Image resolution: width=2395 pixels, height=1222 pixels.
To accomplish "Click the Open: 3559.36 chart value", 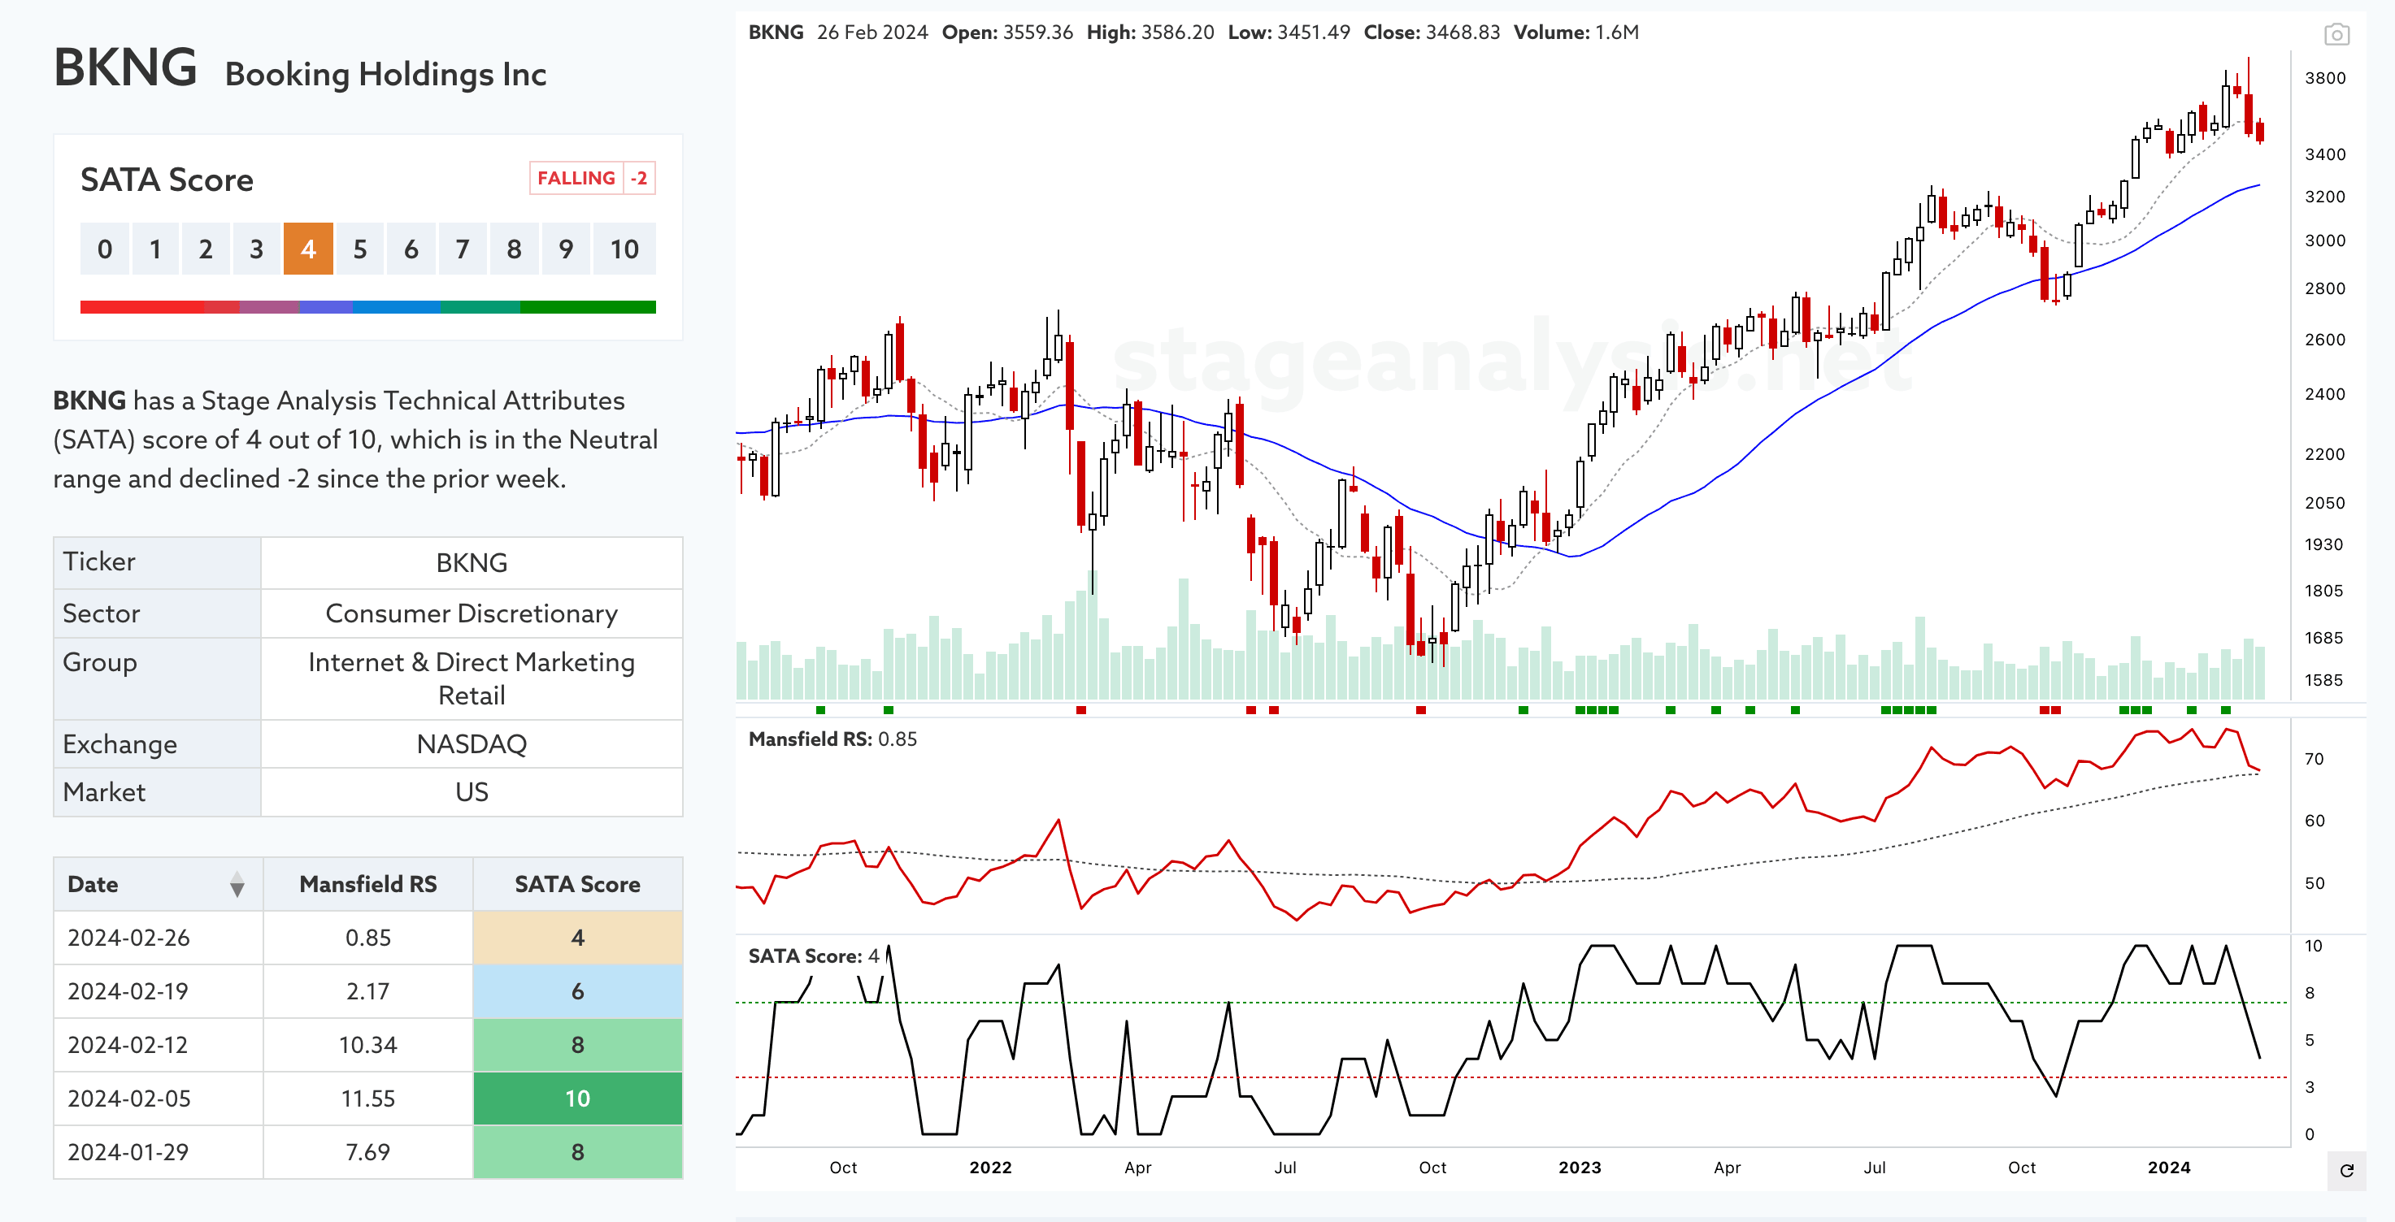I will tap(1007, 32).
